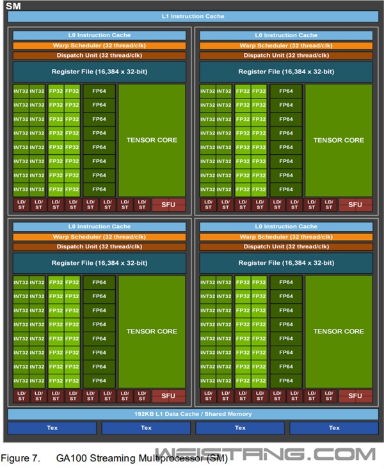The image size is (384, 469).
Task: Select the top-right Dispatch Unit bar
Action: coord(286,56)
